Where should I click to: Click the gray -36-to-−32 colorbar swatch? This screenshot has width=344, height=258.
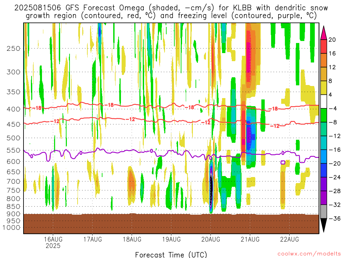[324, 212]
